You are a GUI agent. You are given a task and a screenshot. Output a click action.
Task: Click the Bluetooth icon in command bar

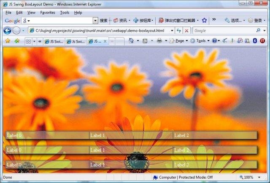click(x=255, y=41)
